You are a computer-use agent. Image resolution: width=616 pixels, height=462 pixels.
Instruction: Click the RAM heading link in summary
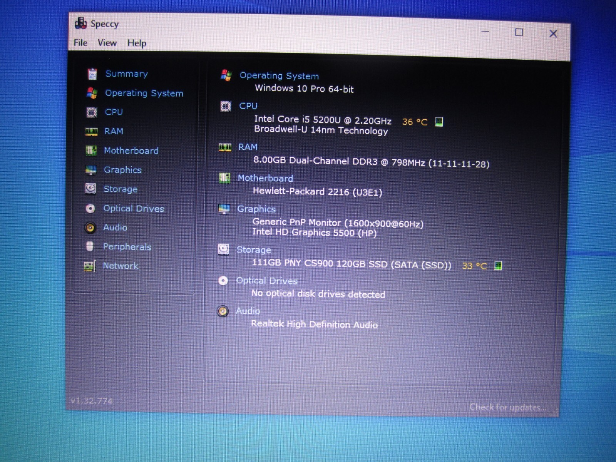click(x=248, y=147)
